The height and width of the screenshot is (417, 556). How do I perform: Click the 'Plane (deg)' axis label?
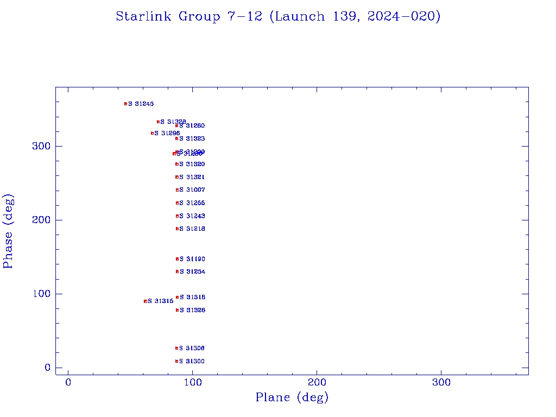(x=292, y=397)
